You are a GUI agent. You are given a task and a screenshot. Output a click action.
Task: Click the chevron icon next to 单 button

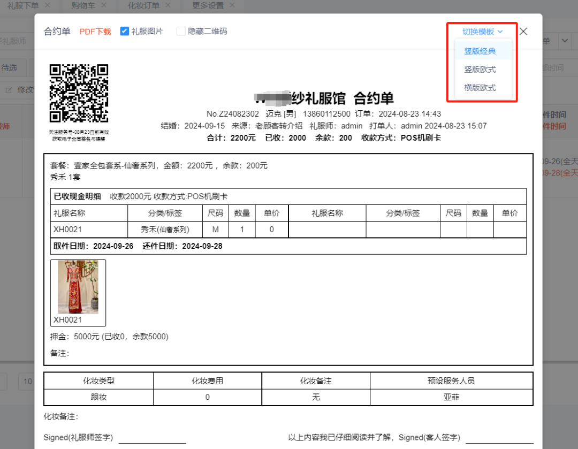[x=565, y=41]
